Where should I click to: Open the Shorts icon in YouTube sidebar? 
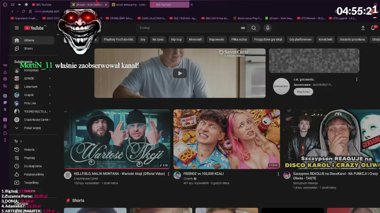[17, 49]
